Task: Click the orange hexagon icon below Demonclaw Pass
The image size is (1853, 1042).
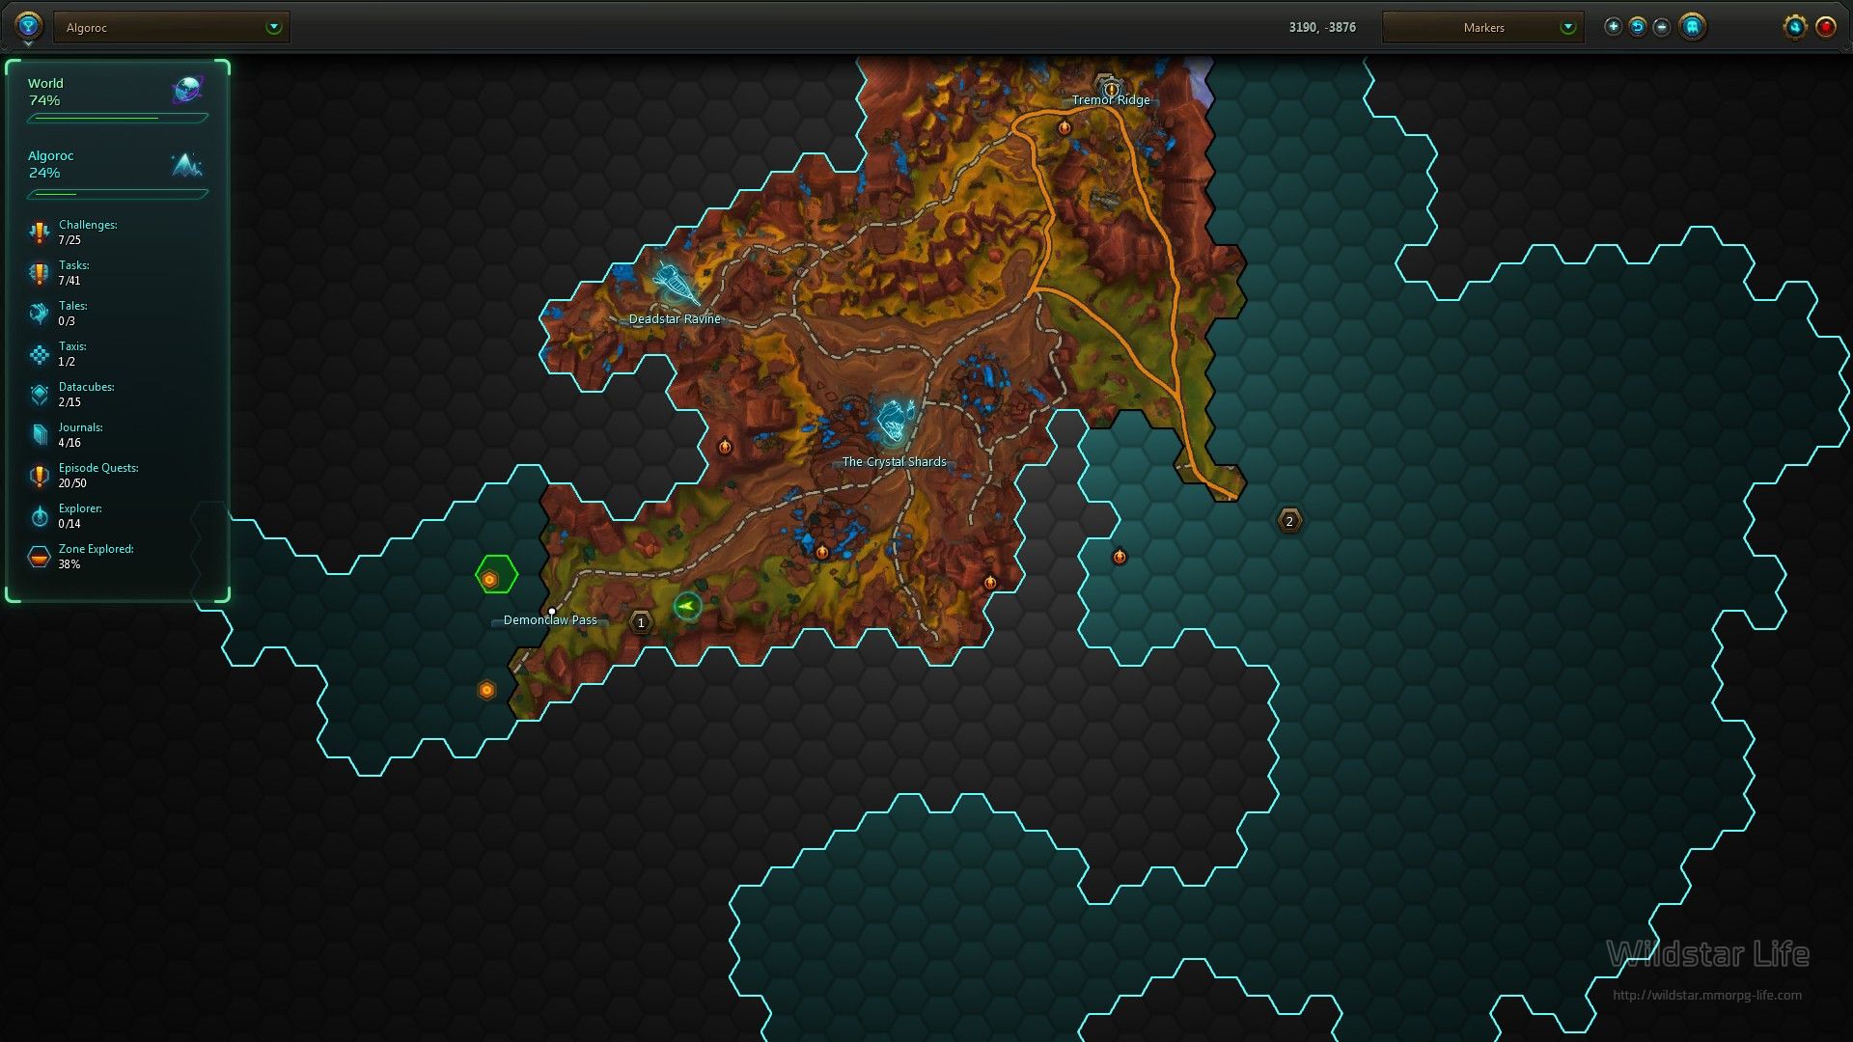Action: point(486,690)
